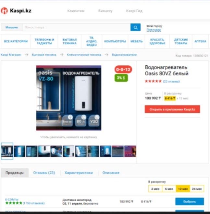
Task: Switch to the Отзывы (23) tab
Action: [44, 173]
